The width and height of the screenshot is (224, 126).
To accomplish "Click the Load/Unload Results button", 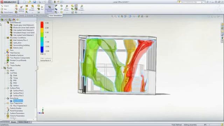I will coord(49,9).
